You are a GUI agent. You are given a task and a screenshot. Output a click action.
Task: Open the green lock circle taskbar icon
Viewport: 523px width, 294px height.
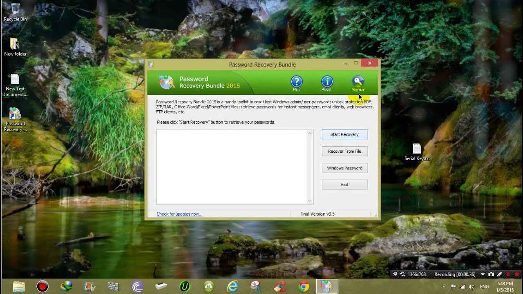[x=208, y=287]
